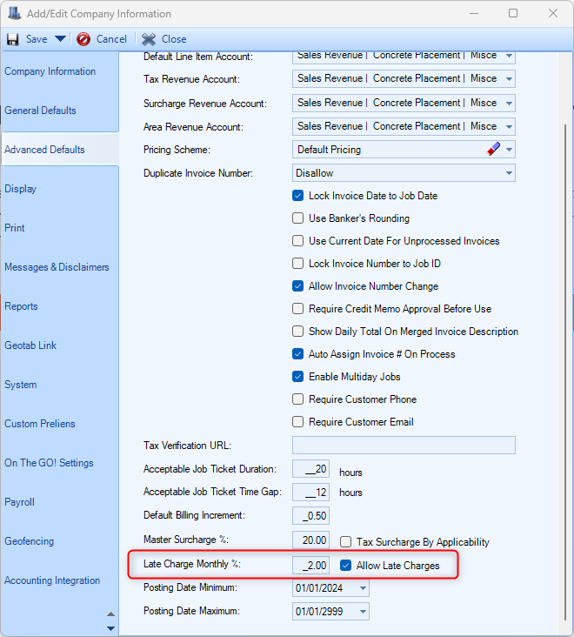
Task: Click the crossed-tools Close icon
Action: [149, 39]
